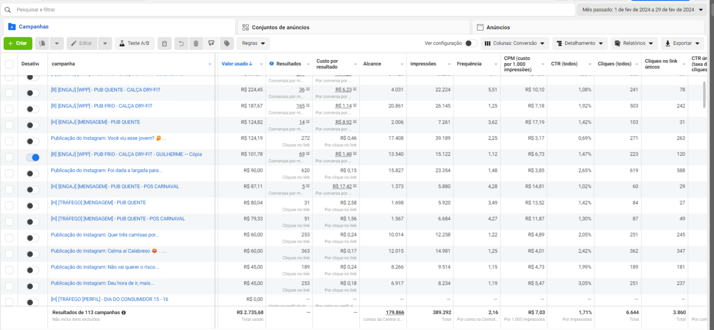
Task: Check the box for Calma aí Calabreso row
Action: (x=9, y=254)
